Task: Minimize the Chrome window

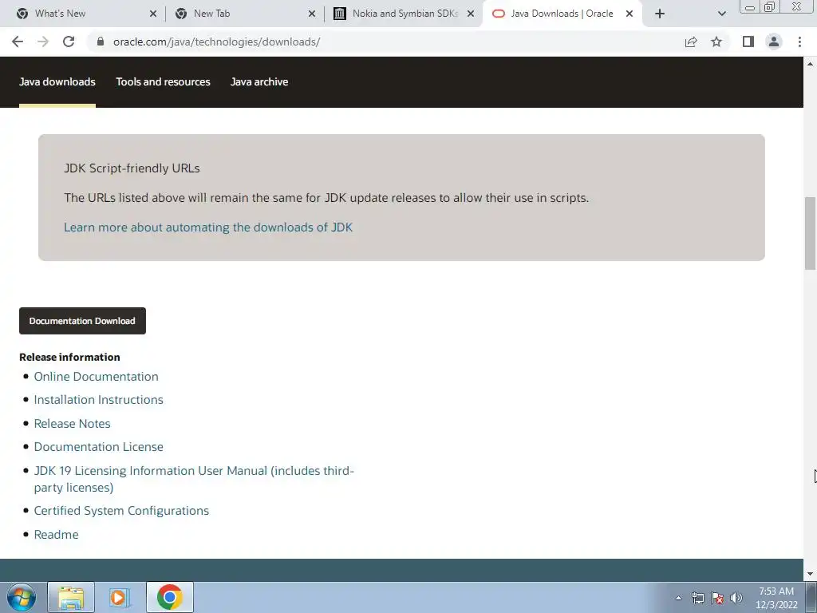Action: [x=750, y=6]
